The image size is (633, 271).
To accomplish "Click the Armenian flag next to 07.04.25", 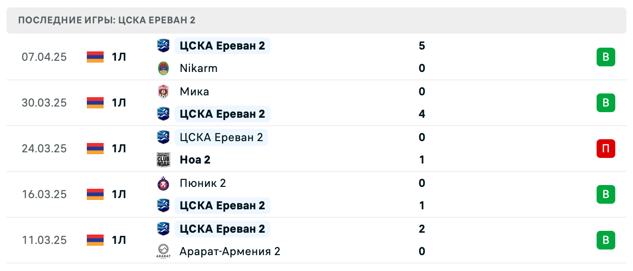I will 95,57.
